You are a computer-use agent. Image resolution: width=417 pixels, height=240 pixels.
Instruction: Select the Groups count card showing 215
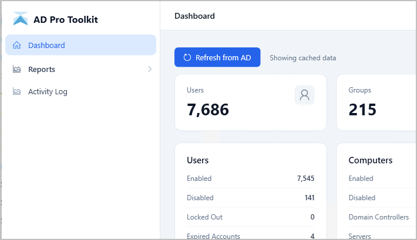[376, 103]
